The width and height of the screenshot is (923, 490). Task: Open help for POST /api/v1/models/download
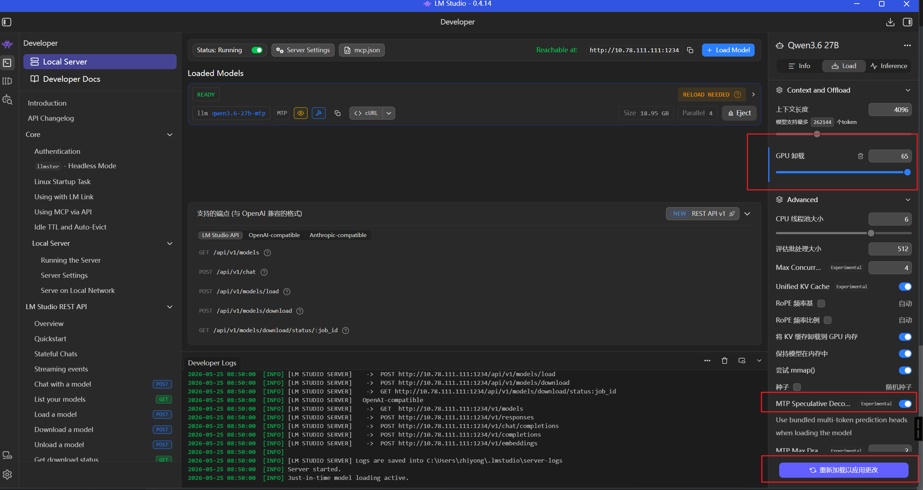300,311
